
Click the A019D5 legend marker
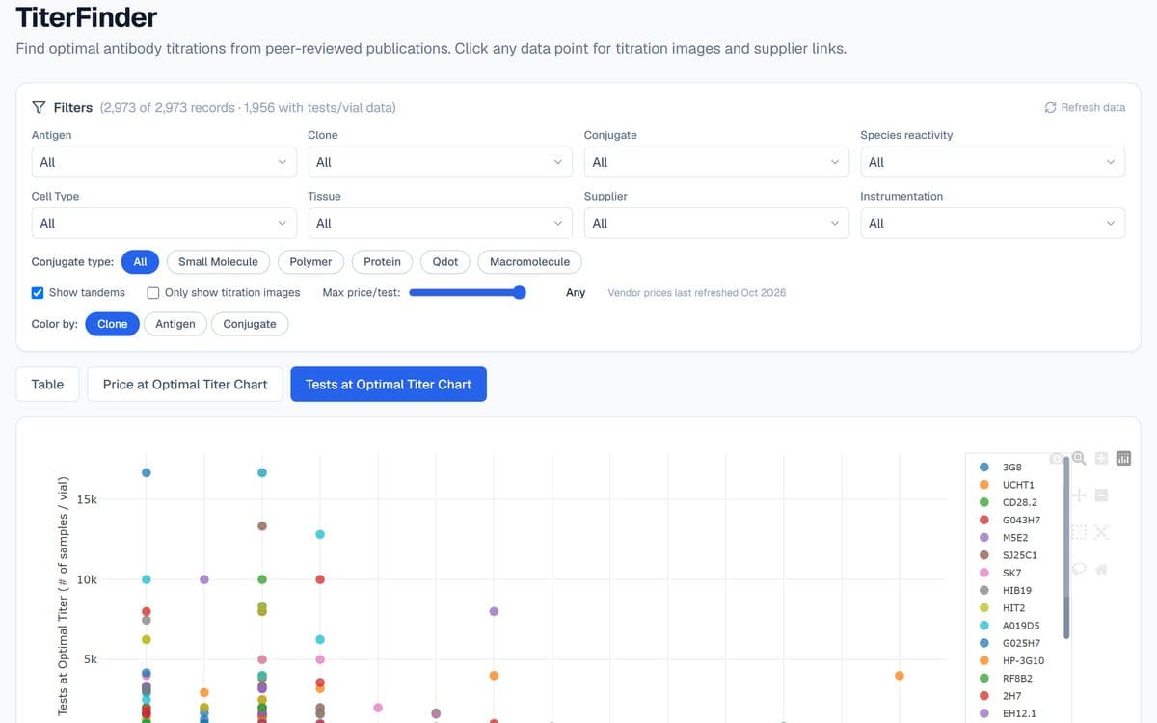pyautogui.click(x=983, y=625)
